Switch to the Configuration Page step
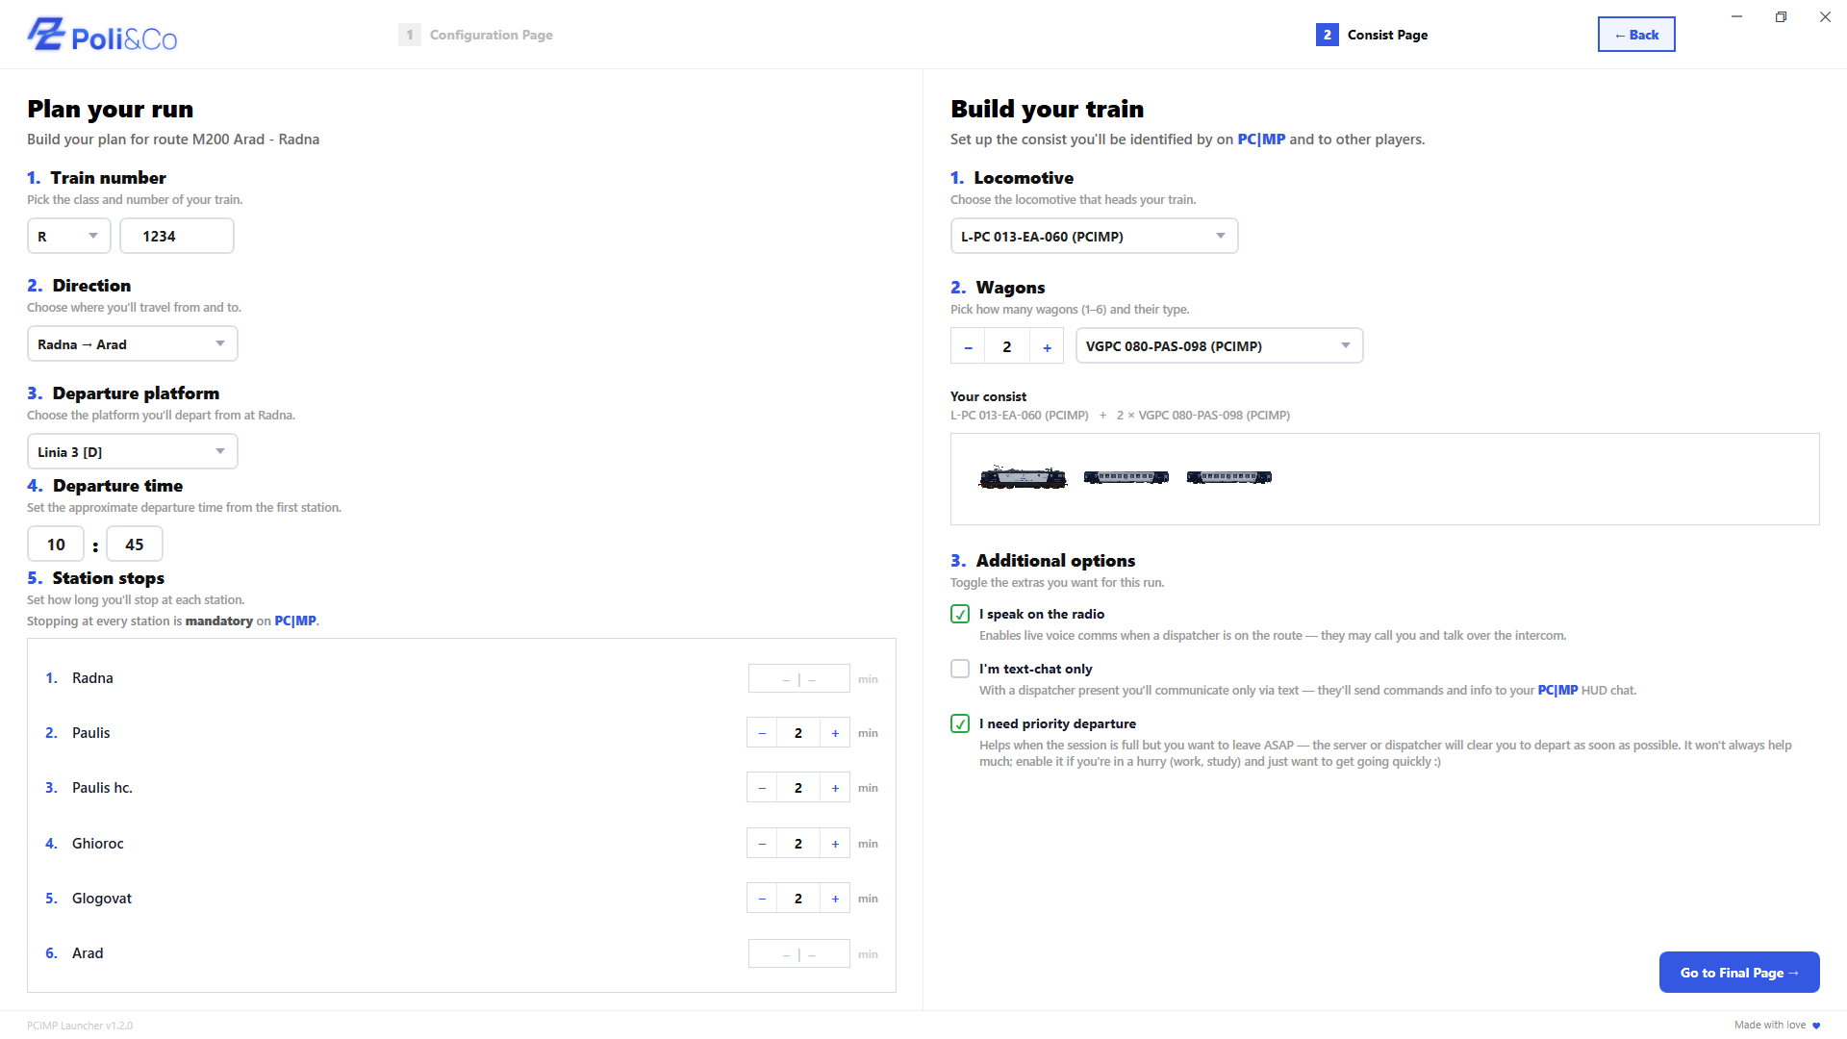Viewport: 1847px width, 1039px height. (x=476, y=35)
